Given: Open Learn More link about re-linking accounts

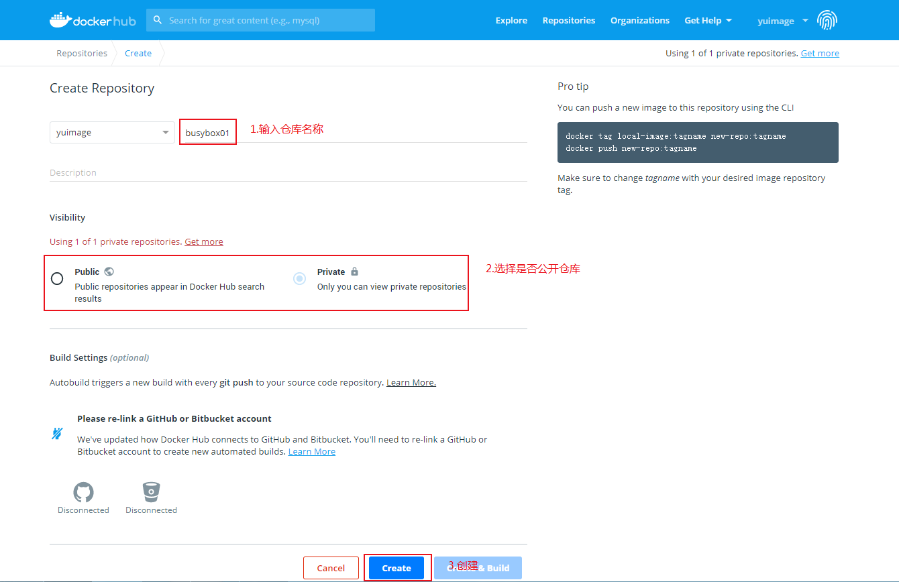Looking at the screenshot, I should (312, 451).
